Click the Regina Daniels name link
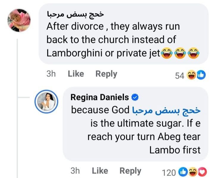The image size is (214, 178). pos(100,97)
